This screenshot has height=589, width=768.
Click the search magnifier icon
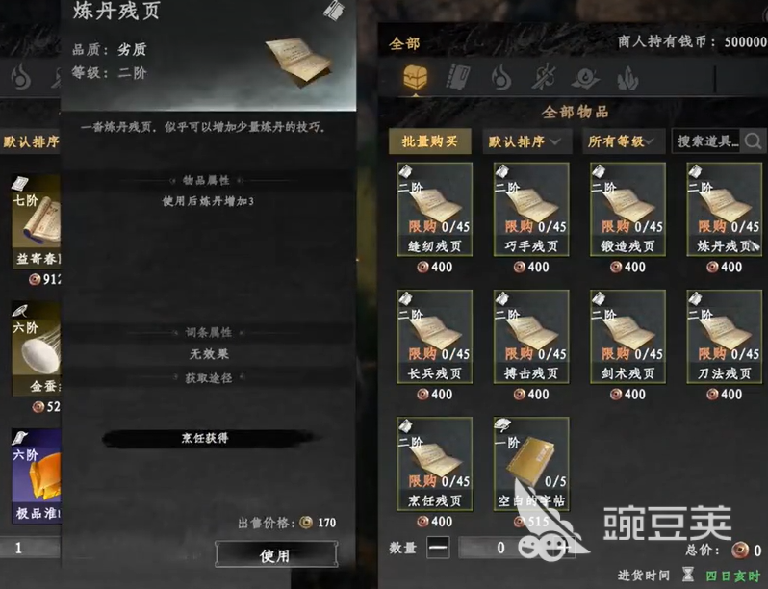pyautogui.click(x=753, y=141)
